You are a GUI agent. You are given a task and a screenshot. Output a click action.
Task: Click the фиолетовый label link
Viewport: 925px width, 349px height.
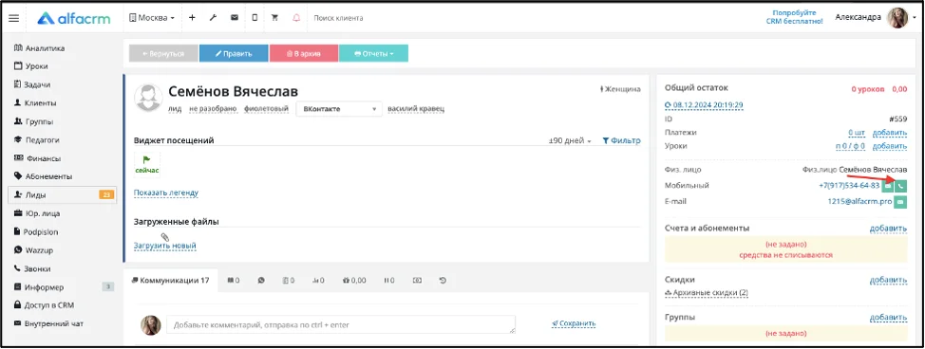pyautogui.click(x=266, y=109)
